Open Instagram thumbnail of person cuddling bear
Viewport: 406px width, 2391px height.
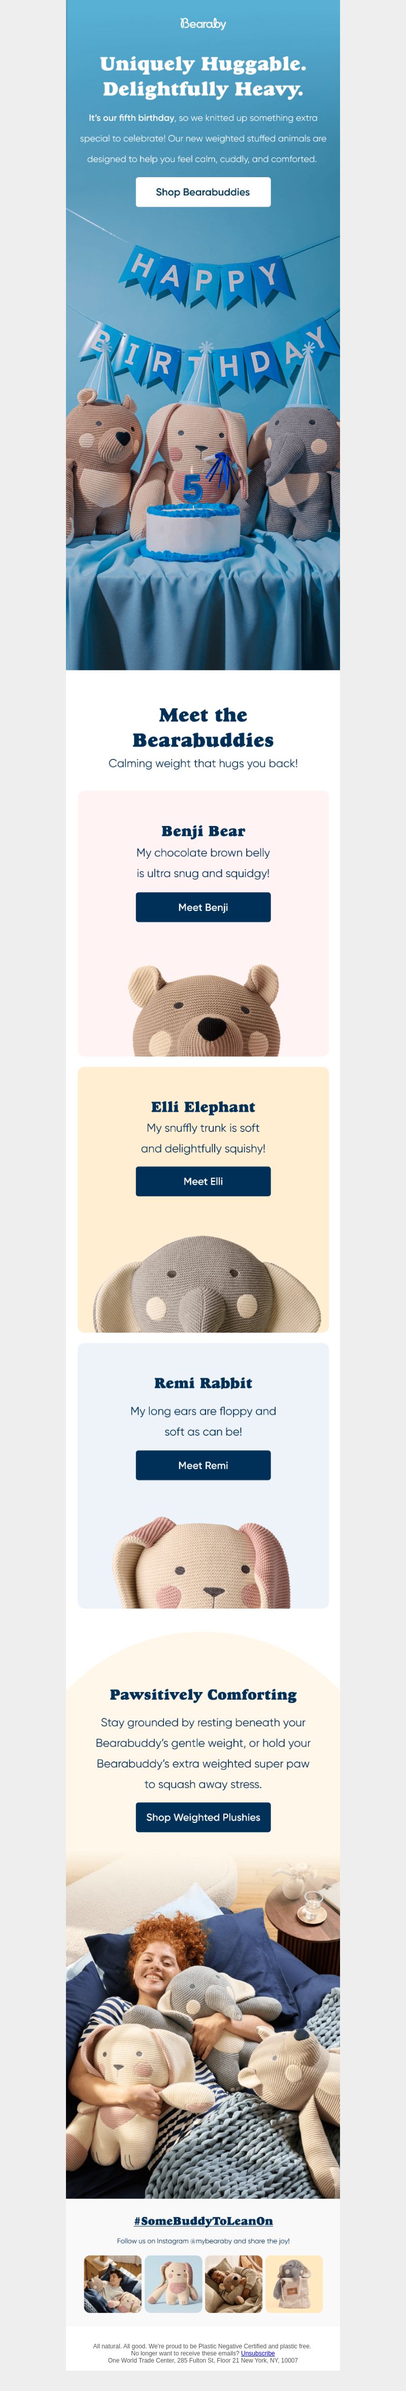click(x=233, y=2284)
